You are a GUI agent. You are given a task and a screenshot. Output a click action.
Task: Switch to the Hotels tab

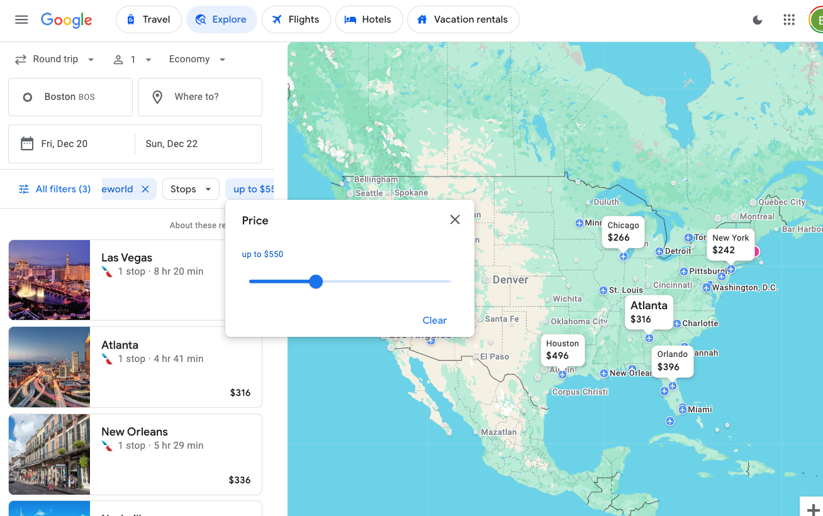tap(368, 19)
